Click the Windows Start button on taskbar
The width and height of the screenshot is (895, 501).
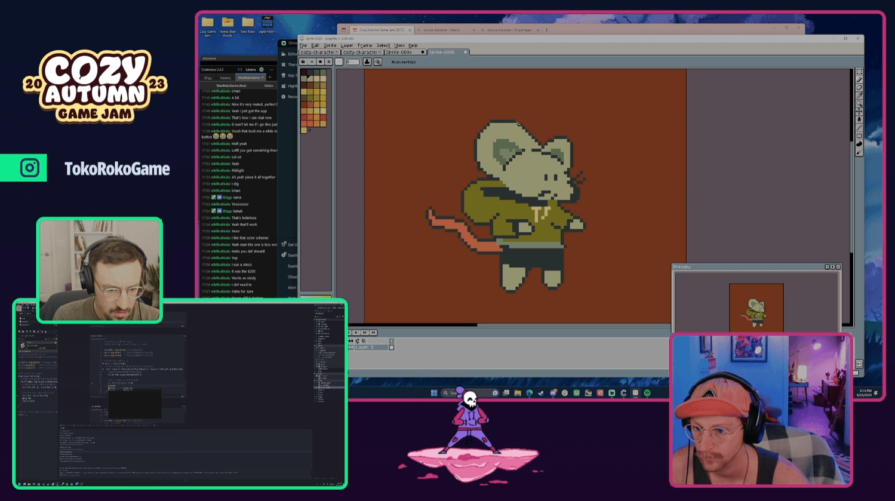tap(434, 393)
